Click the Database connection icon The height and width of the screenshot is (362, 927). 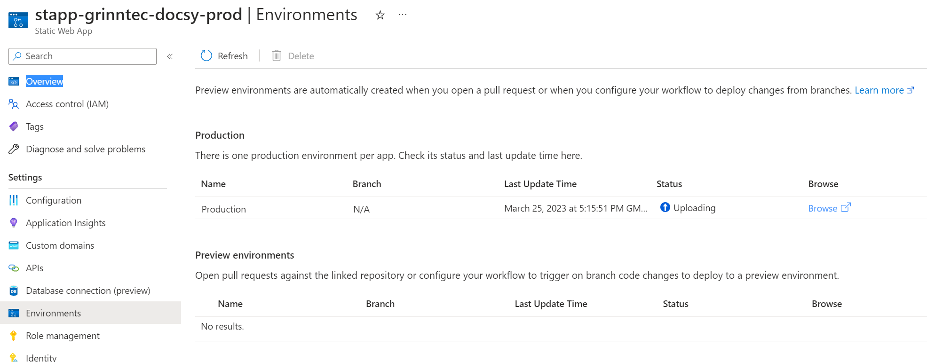coord(14,291)
